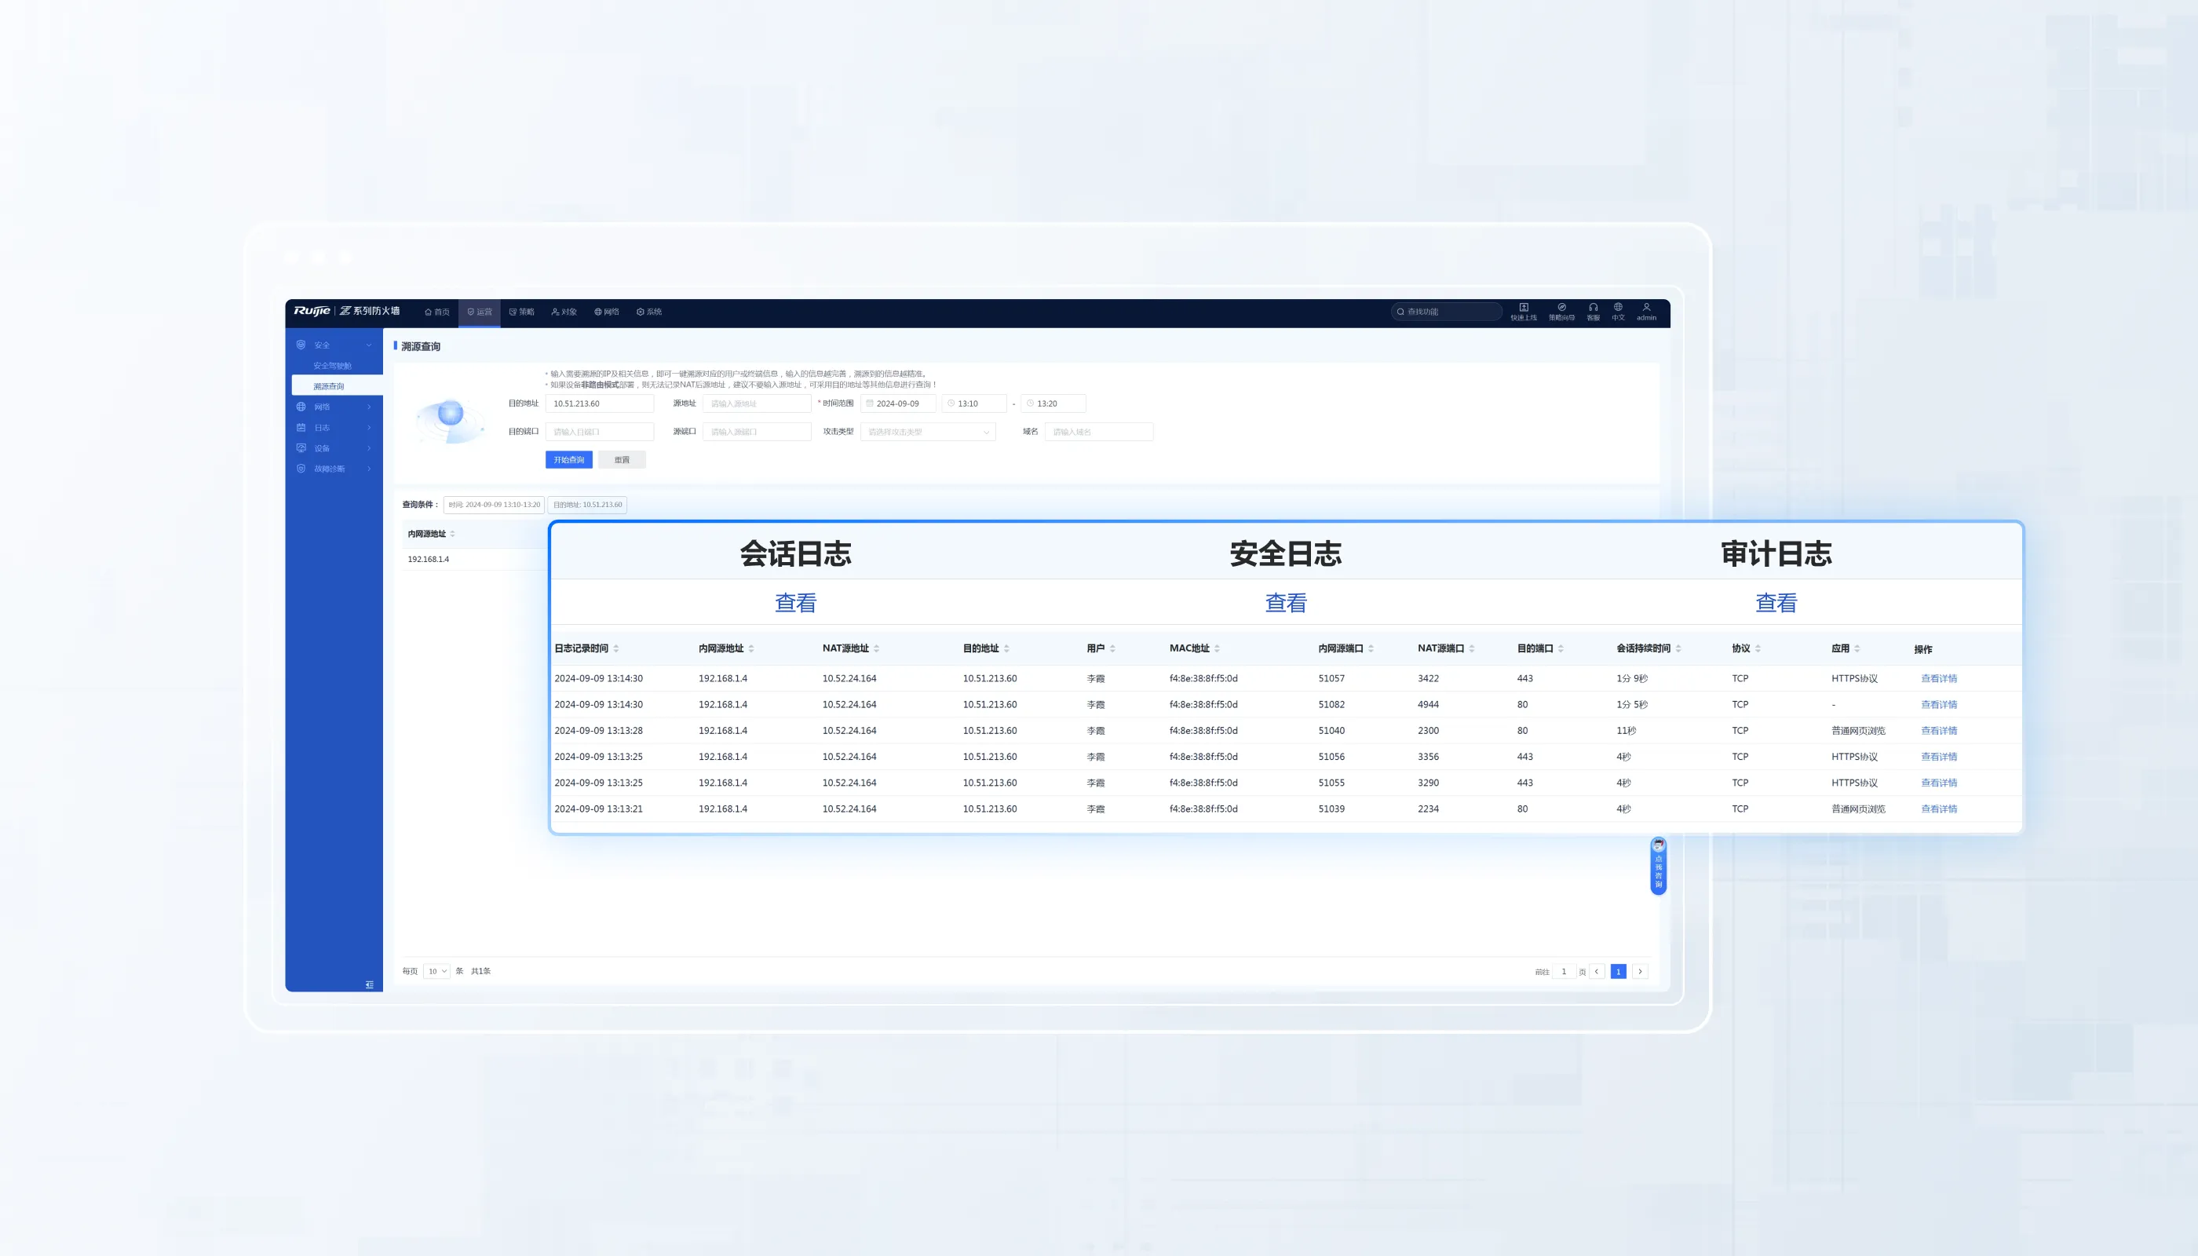Screen dimensions: 2198x1256
Task: Click the 域名 input field
Action: coord(1099,433)
